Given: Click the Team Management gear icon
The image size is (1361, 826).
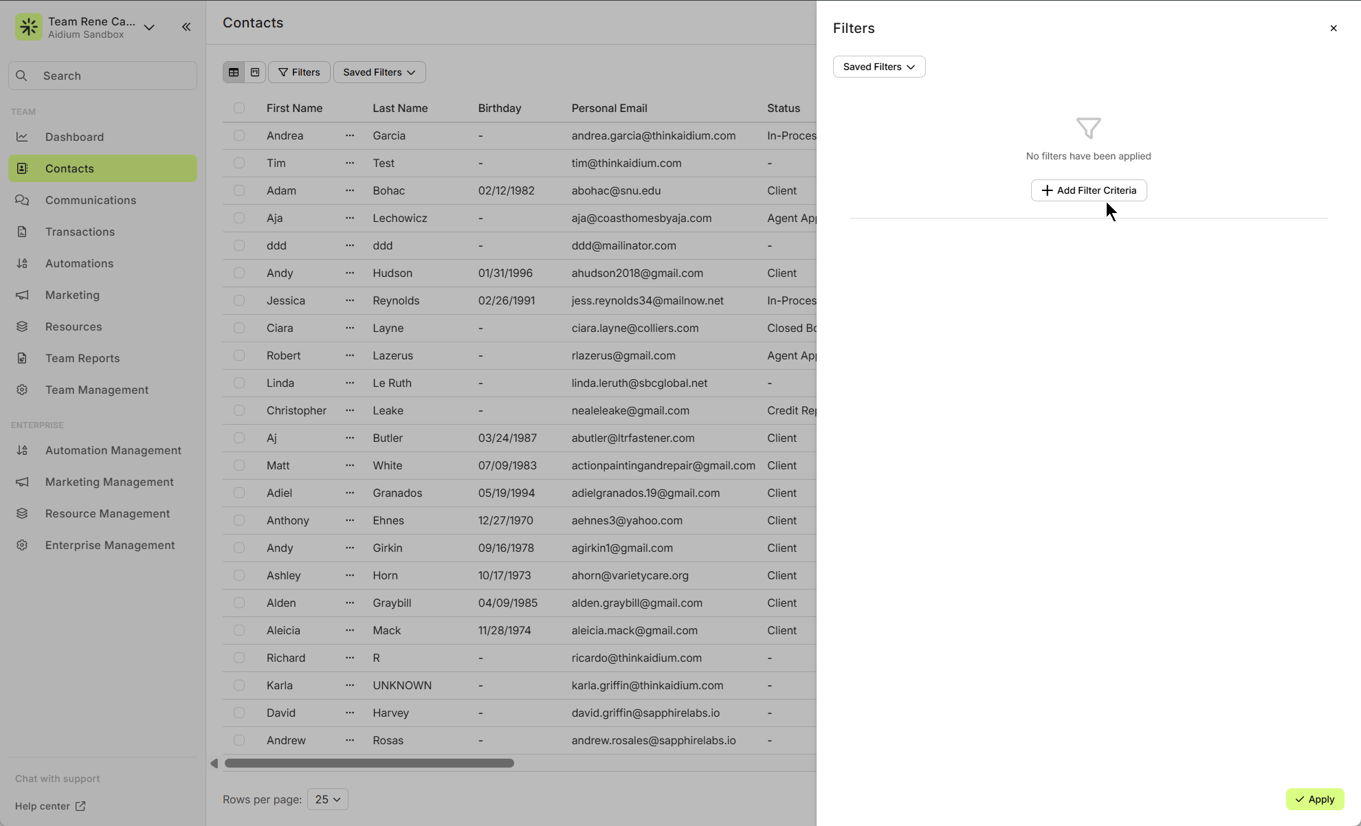Looking at the screenshot, I should pos(22,390).
